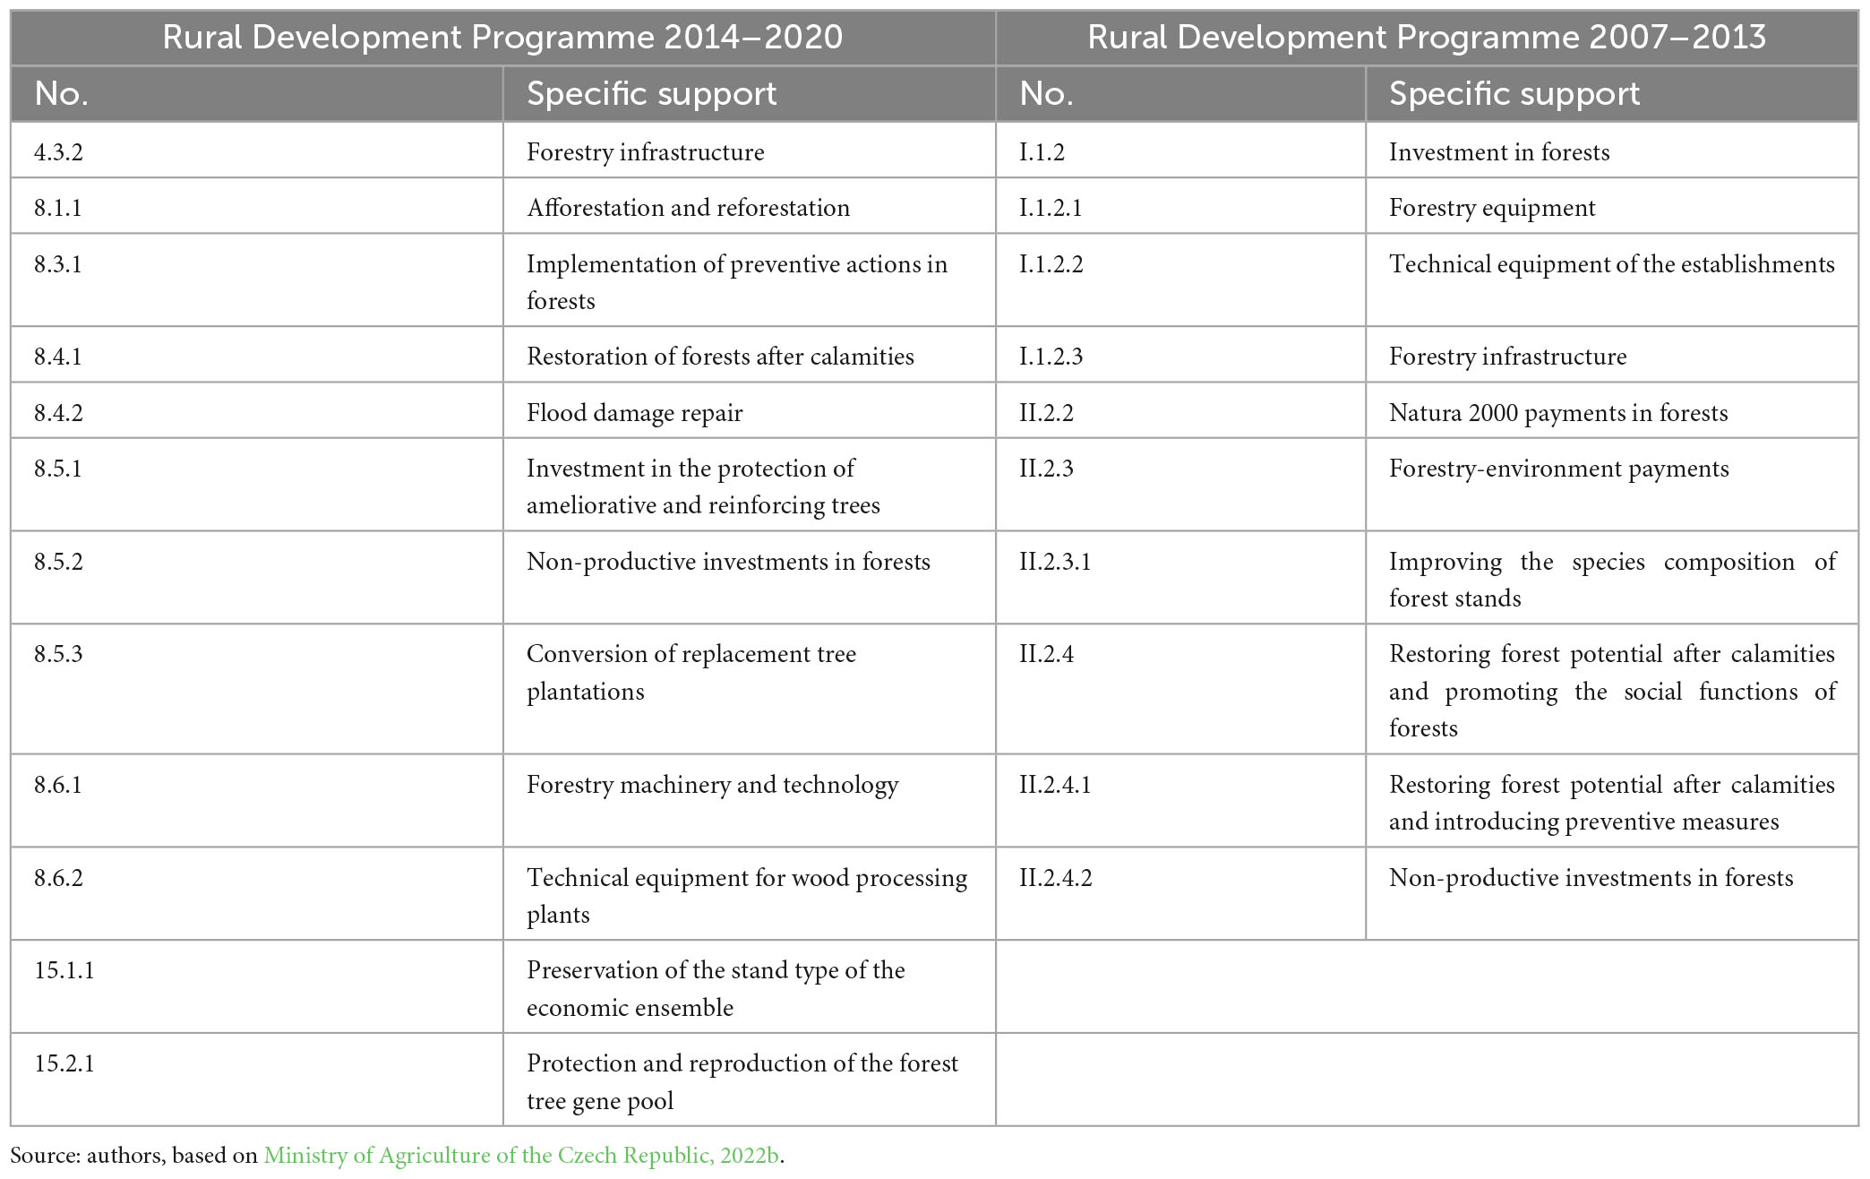
Task: Click cell number 4.3.2
Action: click(256, 151)
